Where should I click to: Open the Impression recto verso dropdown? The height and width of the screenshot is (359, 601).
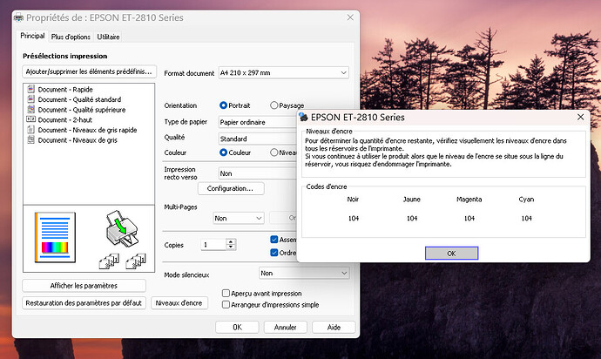pos(258,173)
